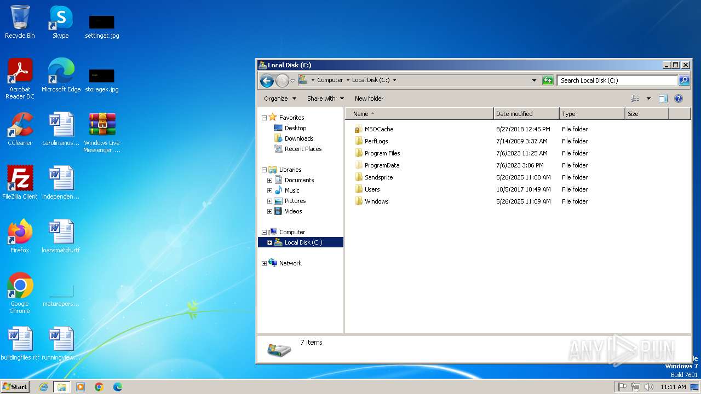Viewport: 701px width, 394px height.
Task: Sort by the Size column header
Action: tap(647, 114)
